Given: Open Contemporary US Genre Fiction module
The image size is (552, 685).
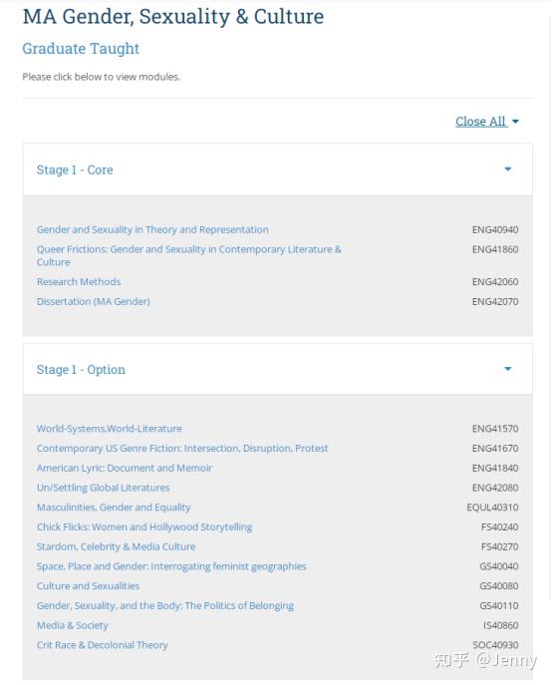Looking at the screenshot, I should point(182,449).
